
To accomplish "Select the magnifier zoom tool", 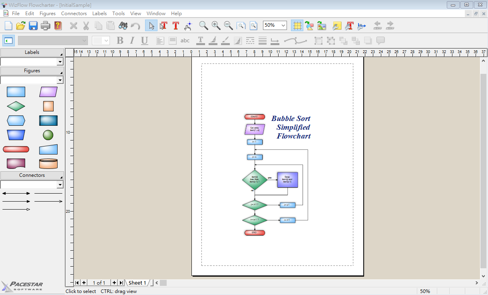I will pyautogui.click(x=203, y=26).
